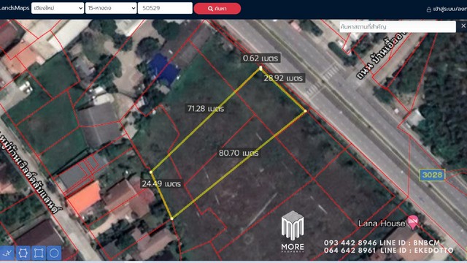Click the yellow polygon's top vertex

260,68
